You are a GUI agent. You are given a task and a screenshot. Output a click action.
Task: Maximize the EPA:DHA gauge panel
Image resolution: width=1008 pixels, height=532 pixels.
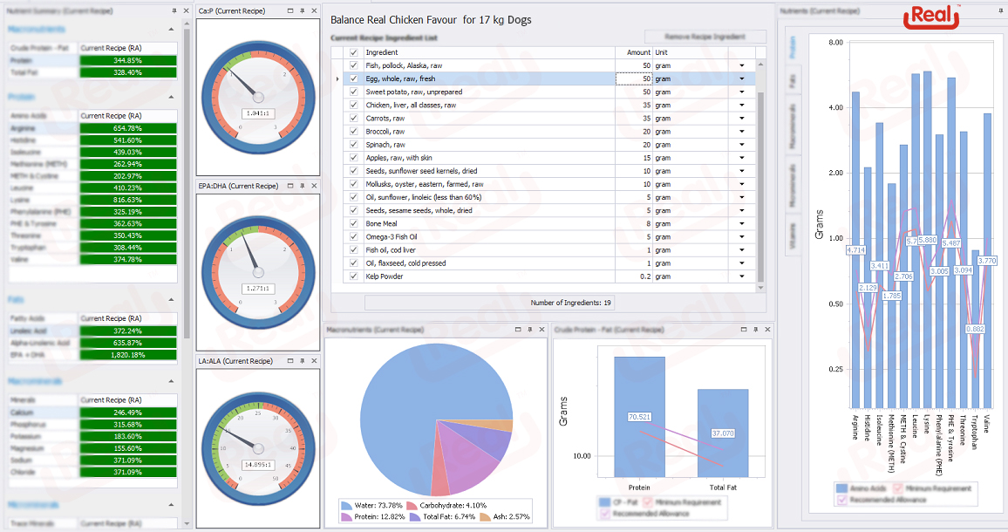(290, 186)
